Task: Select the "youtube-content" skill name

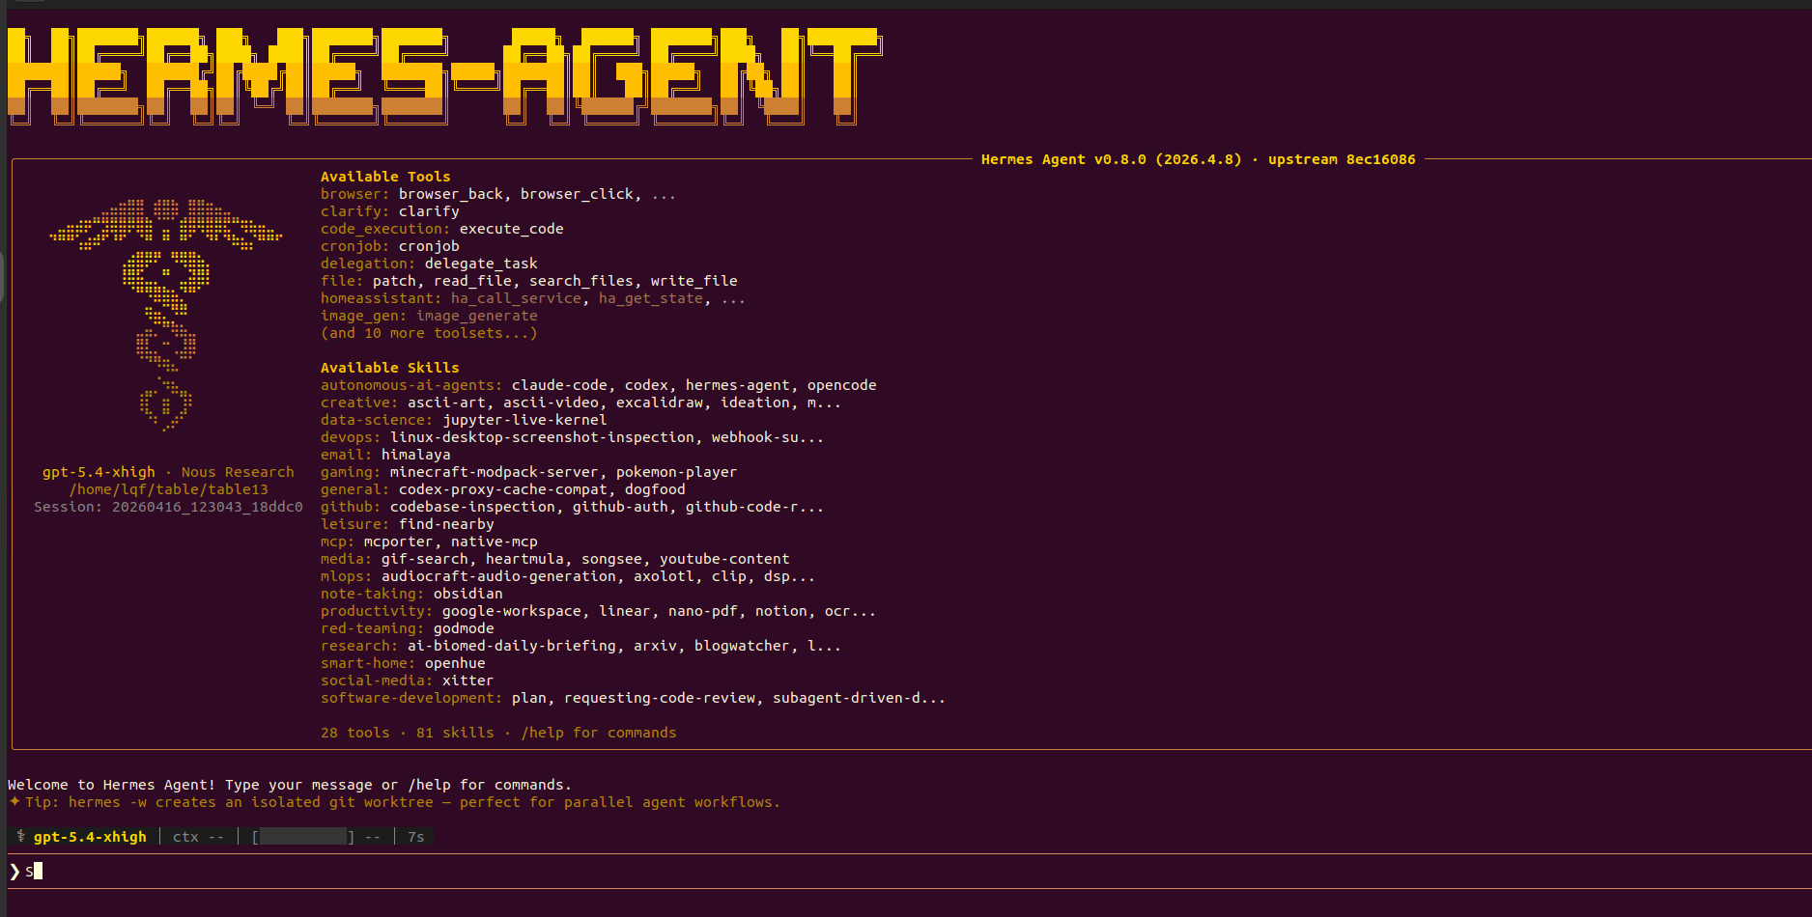Action: 724,559
